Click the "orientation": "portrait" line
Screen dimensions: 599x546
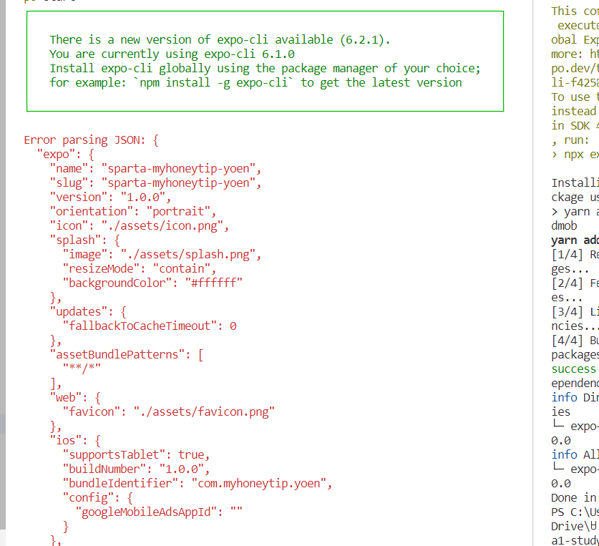pos(133,212)
